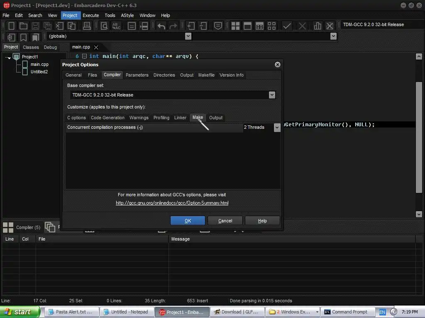Screen dimensions: 425x318
Task: Click the Toggle Bookmark icon
Action: (x=23, y=37)
